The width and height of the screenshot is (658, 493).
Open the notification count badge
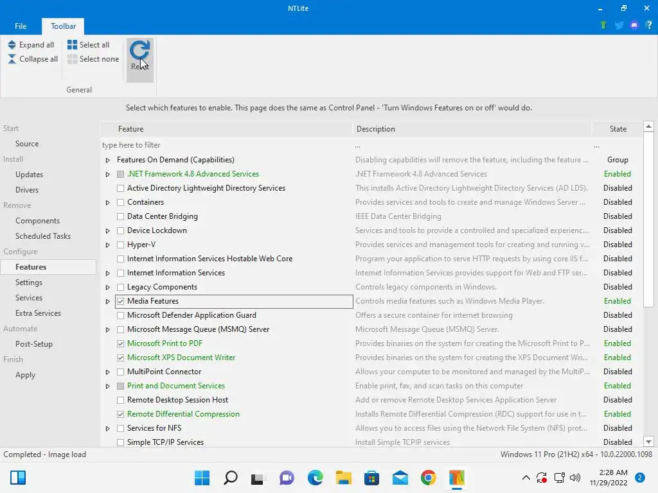tap(640, 478)
